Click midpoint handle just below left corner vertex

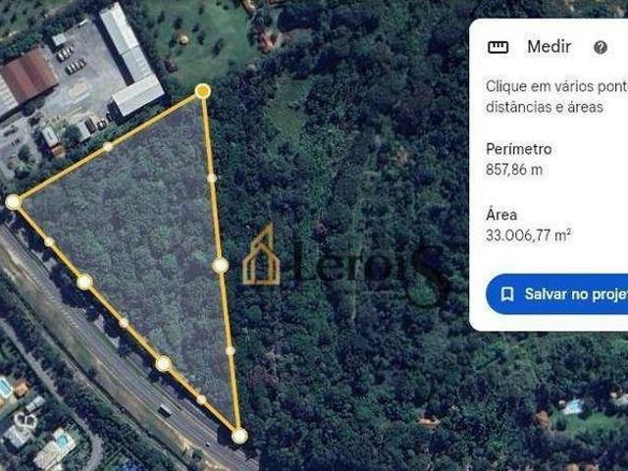pyautogui.click(x=49, y=241)
